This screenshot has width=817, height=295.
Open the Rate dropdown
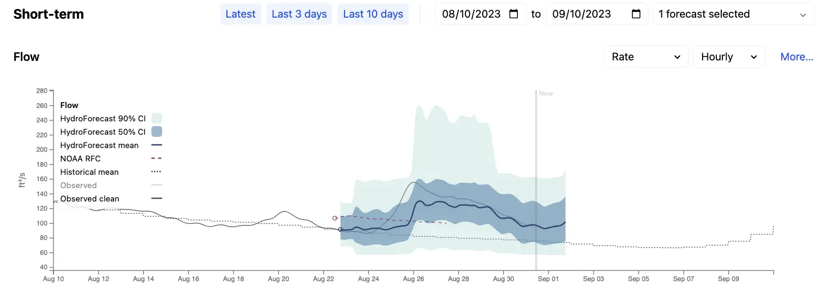click(x=646, y=57)
